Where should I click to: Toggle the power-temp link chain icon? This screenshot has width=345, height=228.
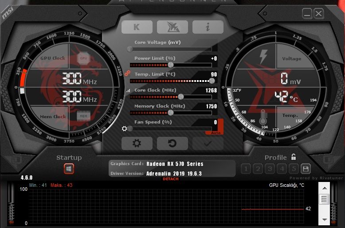[x=127, y=73]
